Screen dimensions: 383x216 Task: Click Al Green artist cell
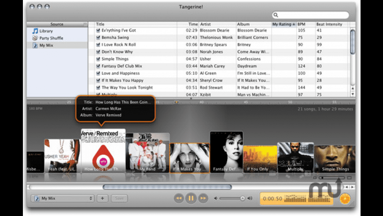click(x=208, y=73)
